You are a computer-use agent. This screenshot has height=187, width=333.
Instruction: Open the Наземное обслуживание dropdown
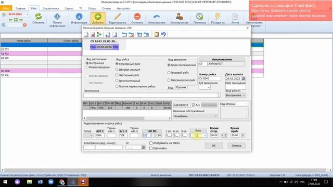click(215, 116)
